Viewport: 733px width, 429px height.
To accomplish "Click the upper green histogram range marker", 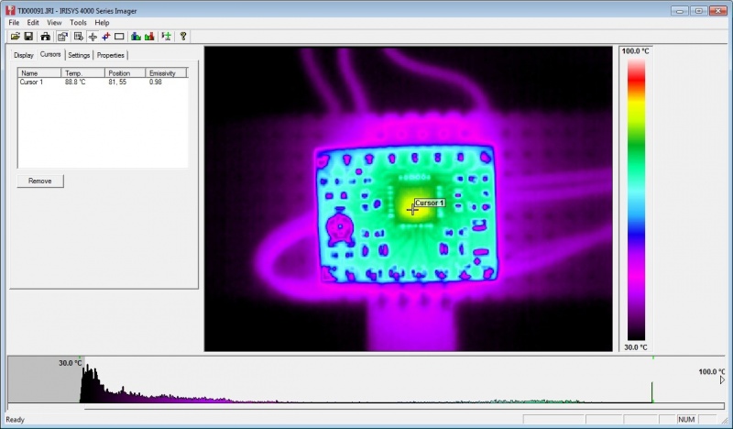I will pyautogui.click(x=652, y=357).
